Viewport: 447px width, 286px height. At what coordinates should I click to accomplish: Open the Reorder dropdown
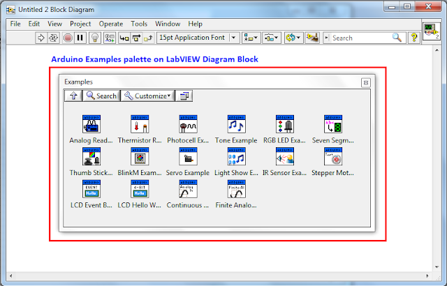click(293, 38)
